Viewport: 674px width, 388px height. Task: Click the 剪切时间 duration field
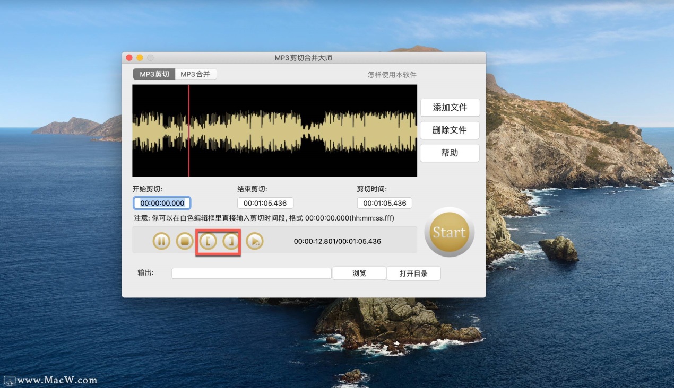(x=384, y=203)
